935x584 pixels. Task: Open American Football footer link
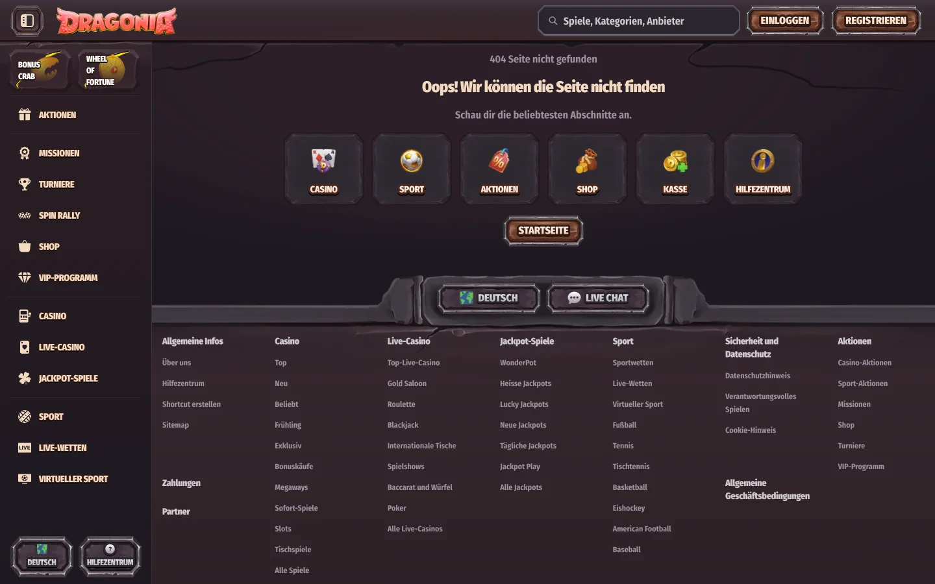pos(642,529)
